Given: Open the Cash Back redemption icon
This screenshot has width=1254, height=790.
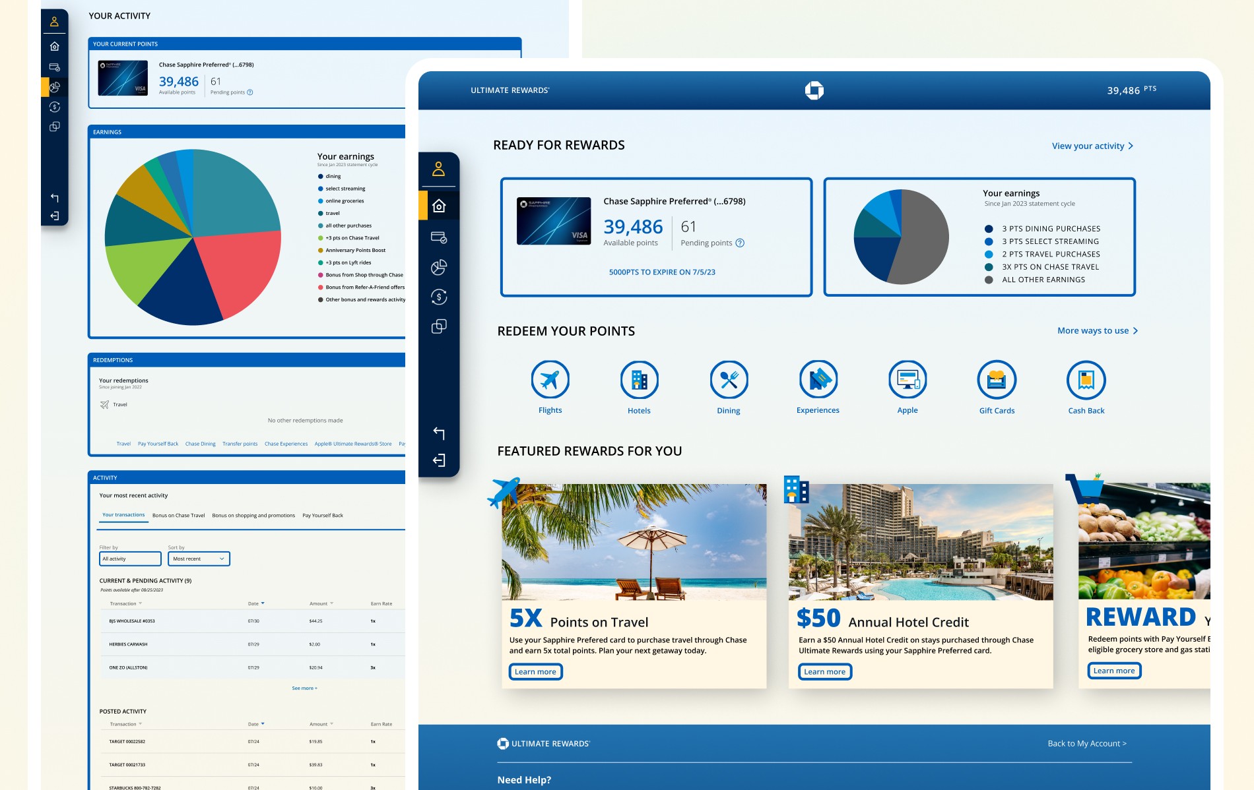Looking at the screenshot, I should [1086, 380].
